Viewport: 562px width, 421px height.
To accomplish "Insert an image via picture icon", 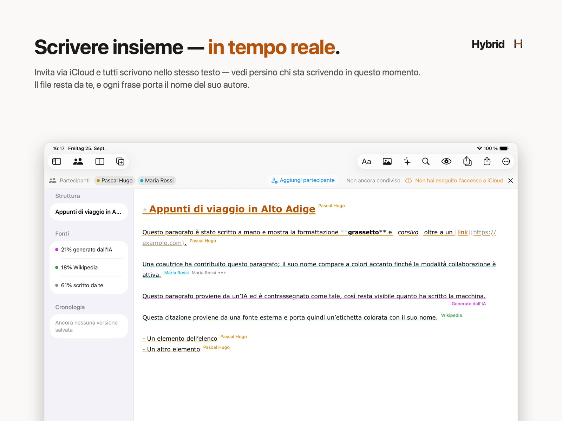I will [387, 161].
